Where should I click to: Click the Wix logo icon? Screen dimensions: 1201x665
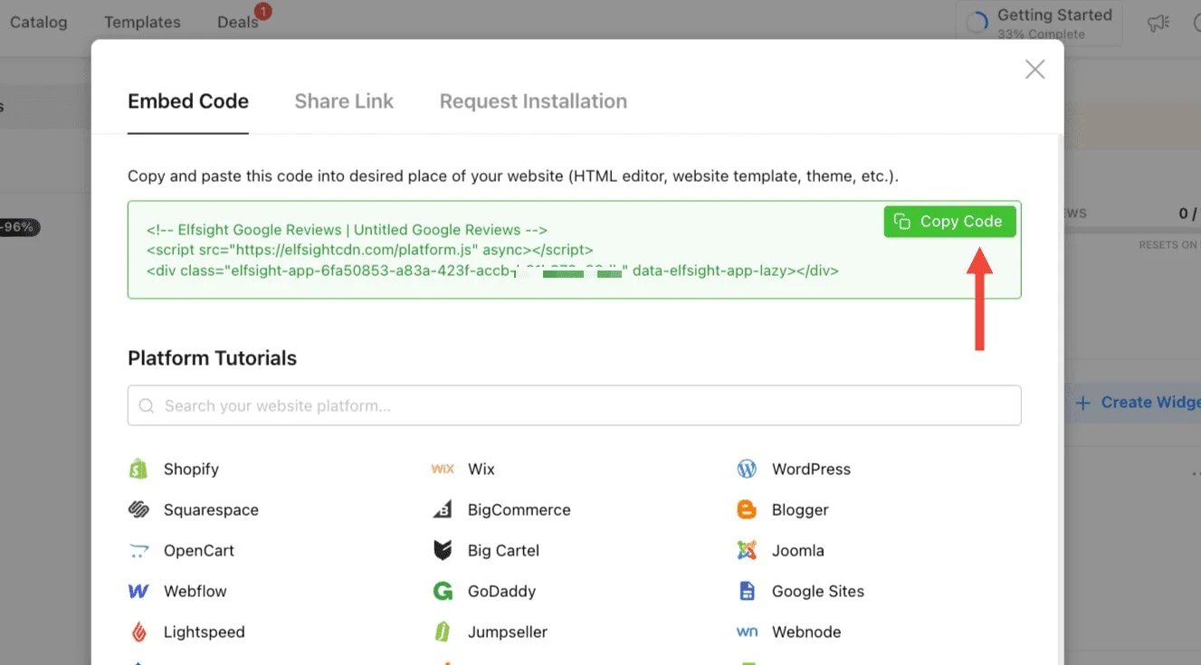pyautogui.click(x=443, y=469)
